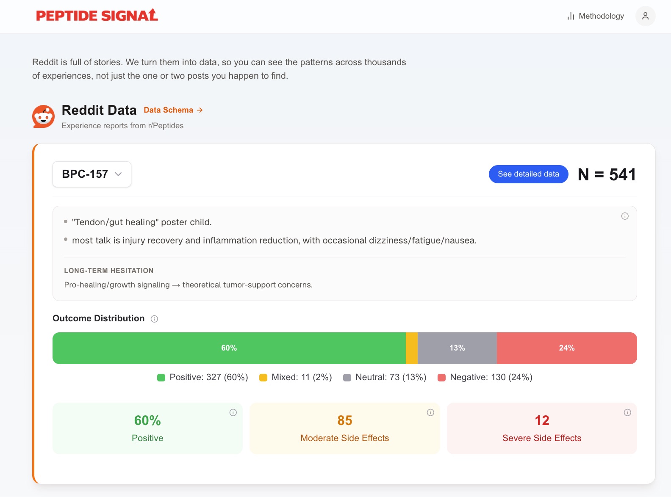Click the 12 Severe Side Effects card
Viewport: 671px width, 497px height.
click(x=542, y=428)
